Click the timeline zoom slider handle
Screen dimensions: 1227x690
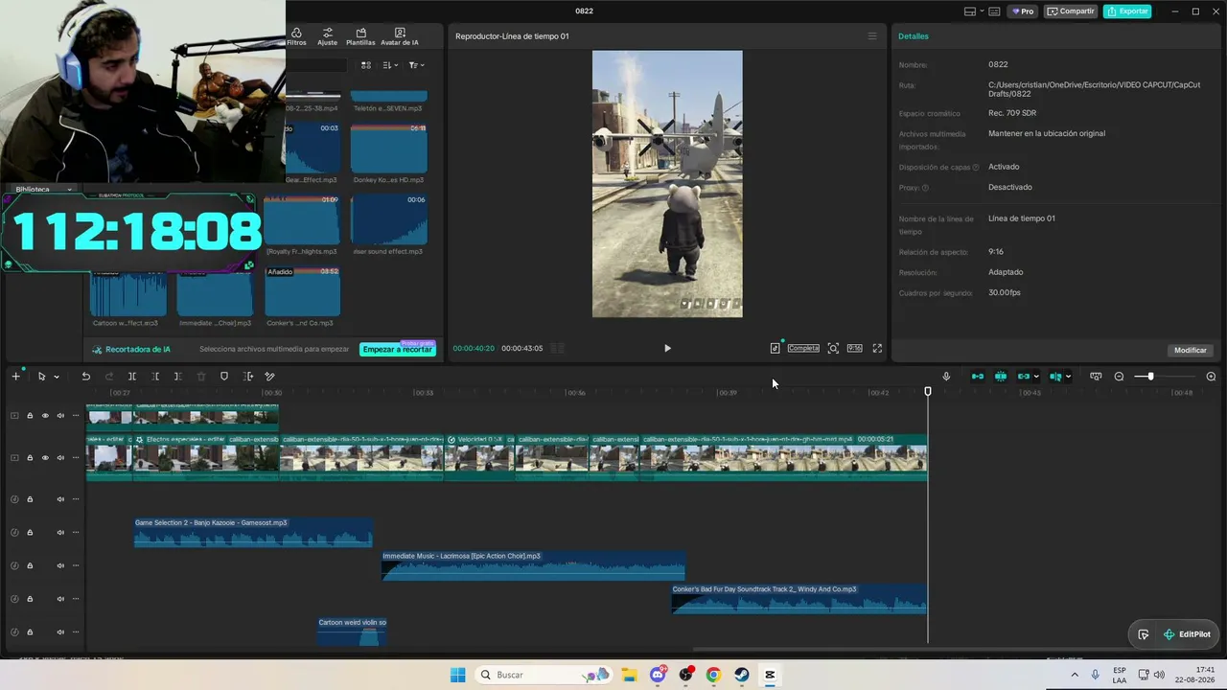pyautogui.click(x=1150, y=377)
